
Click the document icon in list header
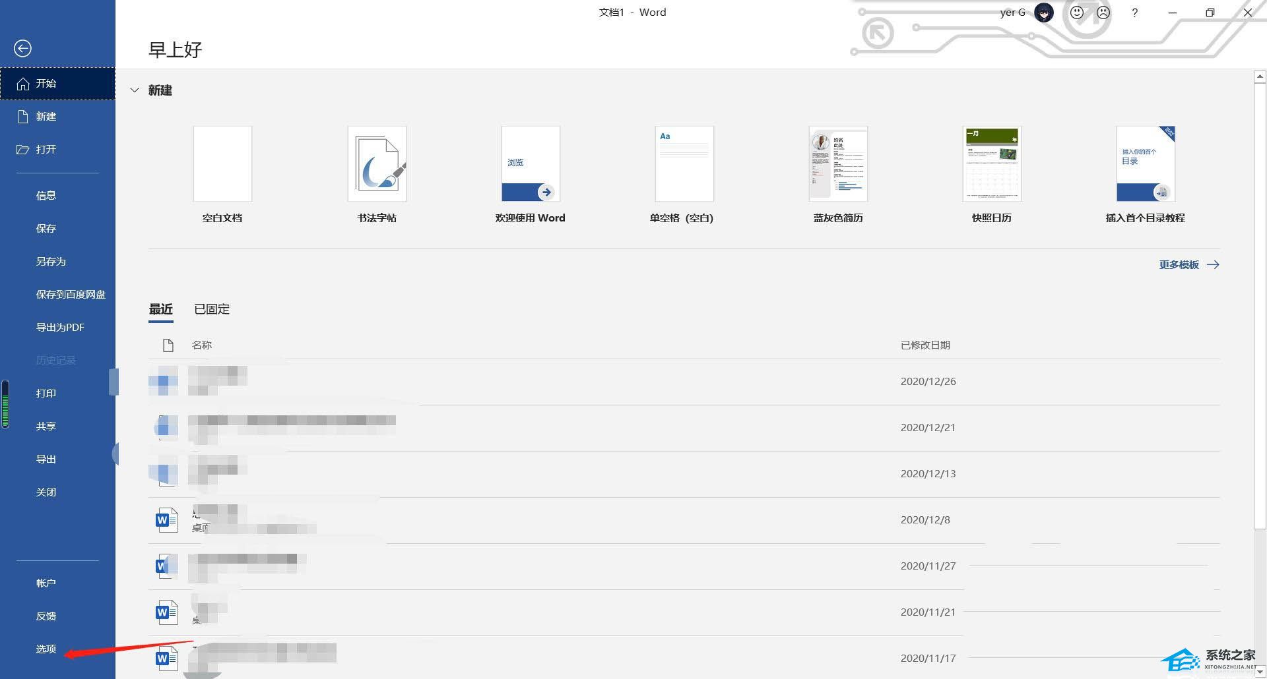(x=168, y=345)
